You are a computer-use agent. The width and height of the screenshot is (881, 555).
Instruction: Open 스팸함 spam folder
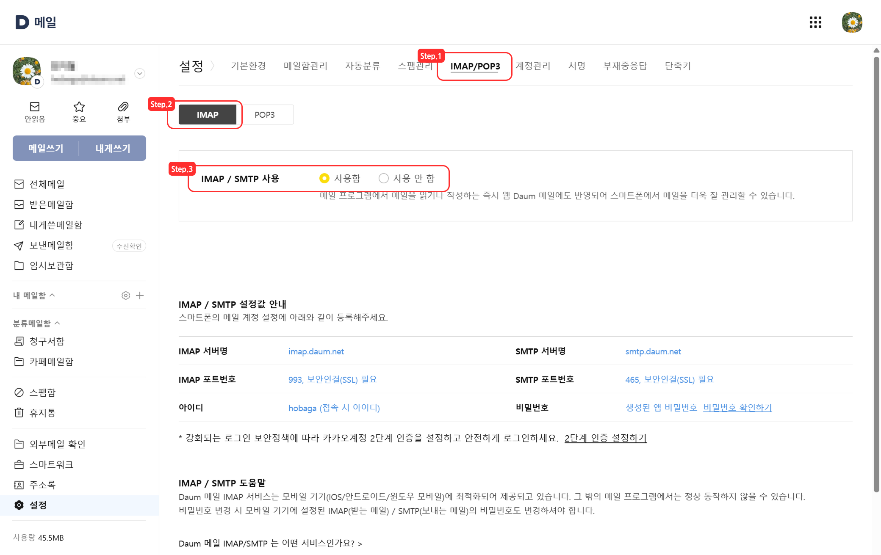coord(42,392)
